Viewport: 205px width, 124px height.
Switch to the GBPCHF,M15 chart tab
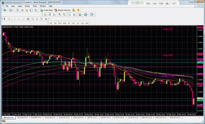pyautogui.click(x=147, y=117)
